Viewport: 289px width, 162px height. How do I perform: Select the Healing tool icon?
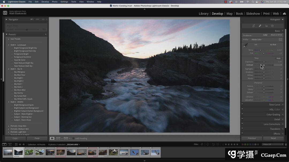click(x=260, y=26)
